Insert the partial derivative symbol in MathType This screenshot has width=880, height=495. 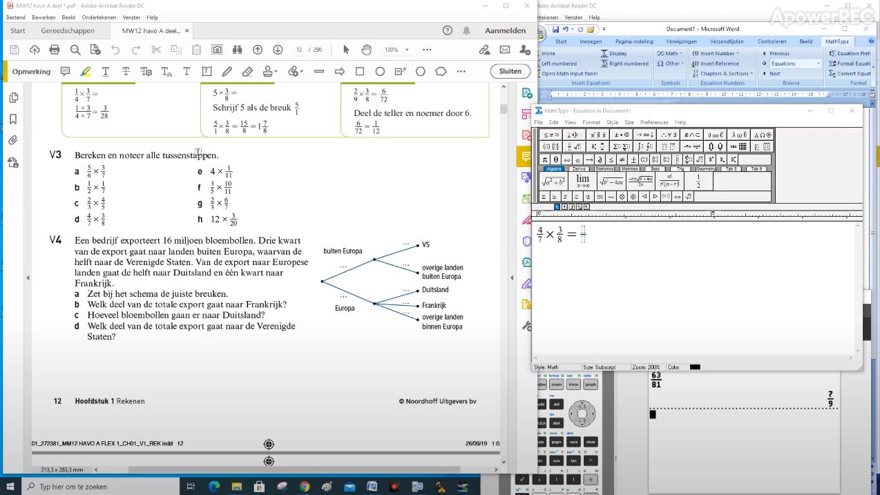coord(600,159)
